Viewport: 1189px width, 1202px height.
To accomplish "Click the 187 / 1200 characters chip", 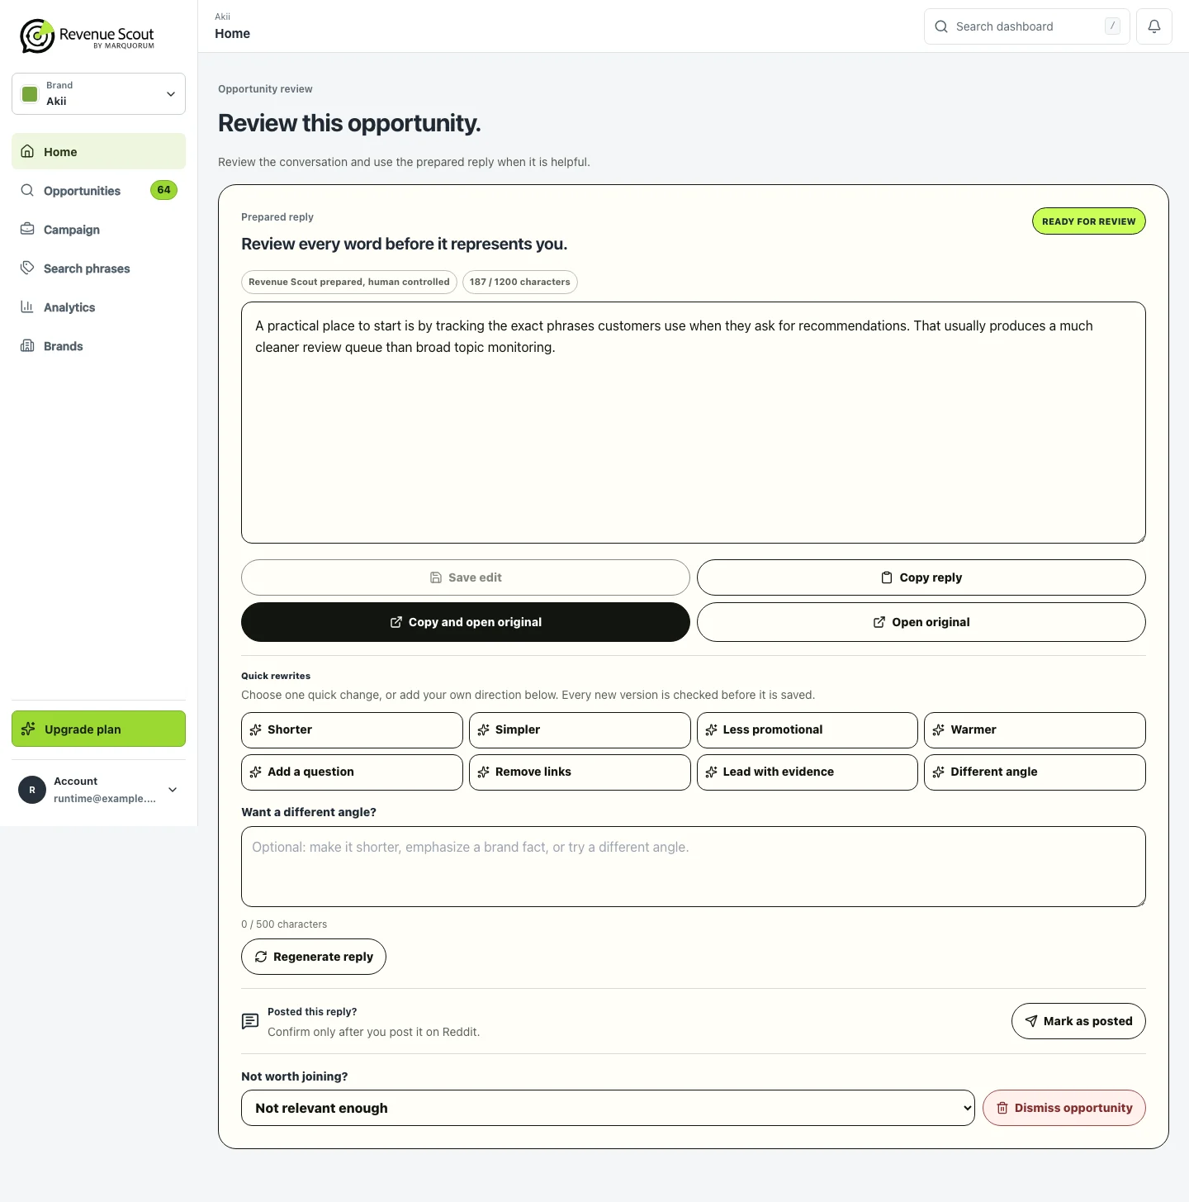I will 520,282.
